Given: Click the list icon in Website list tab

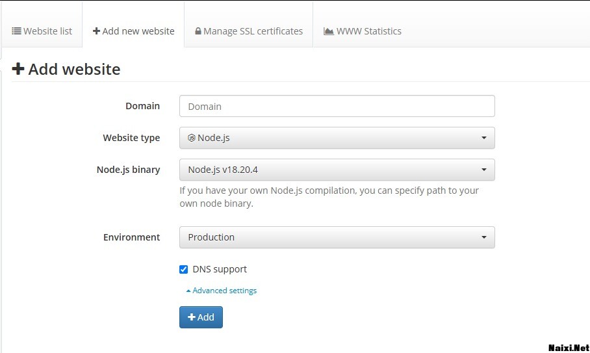Looking at the screenshot, I should 17,31.
